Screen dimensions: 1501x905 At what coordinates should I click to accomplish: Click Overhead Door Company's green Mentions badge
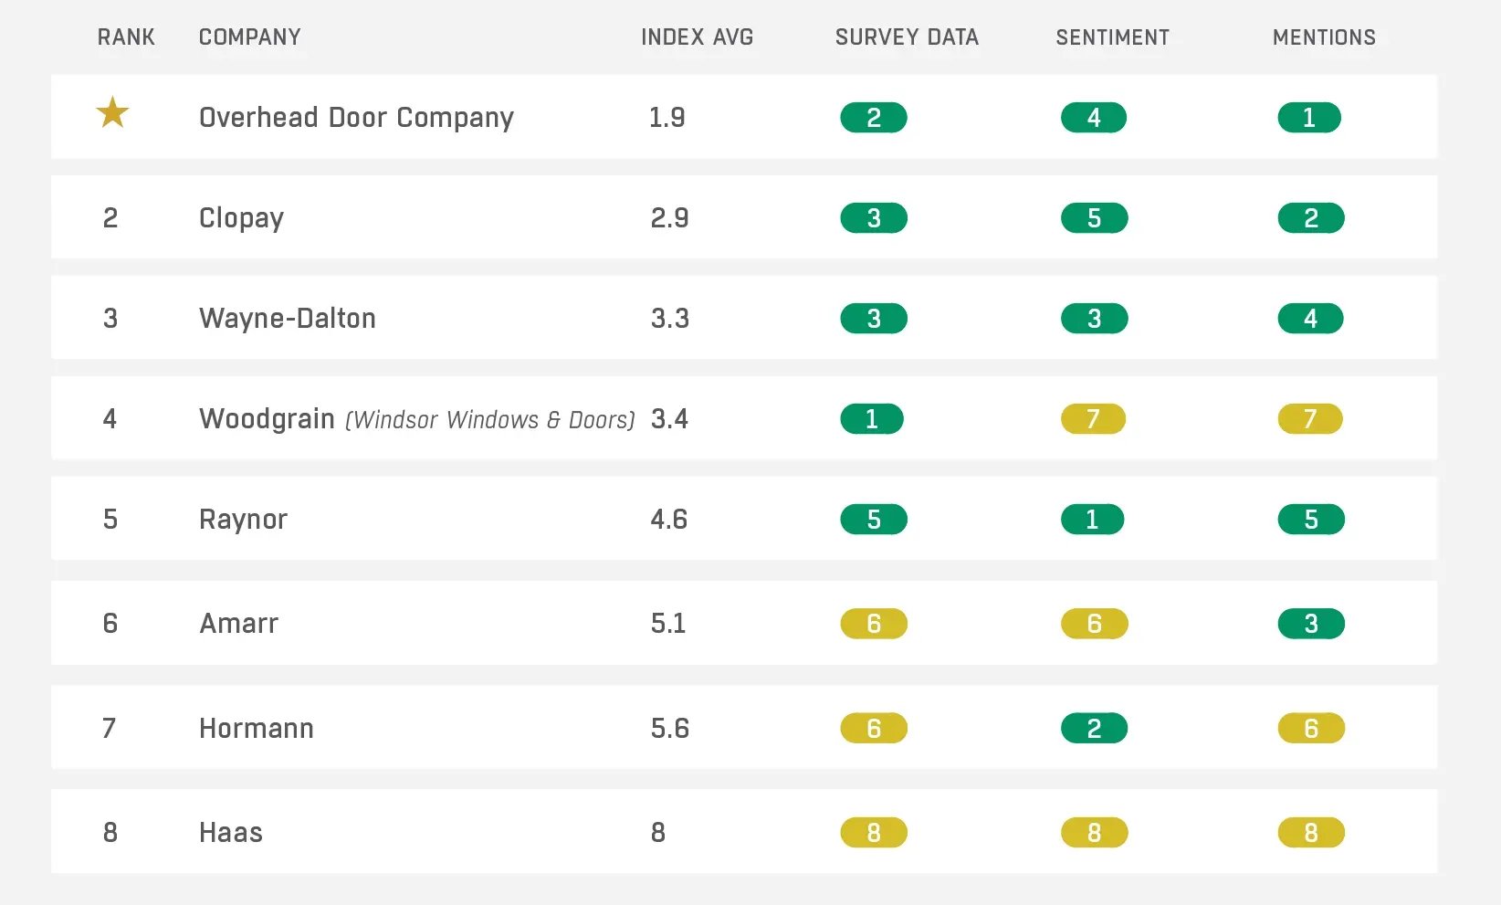click(x=1308, y=118)
